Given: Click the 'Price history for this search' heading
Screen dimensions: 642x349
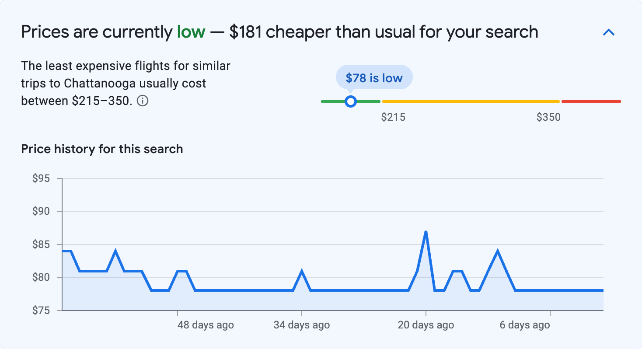Looking at the screenshot, I should pos(101,149).
